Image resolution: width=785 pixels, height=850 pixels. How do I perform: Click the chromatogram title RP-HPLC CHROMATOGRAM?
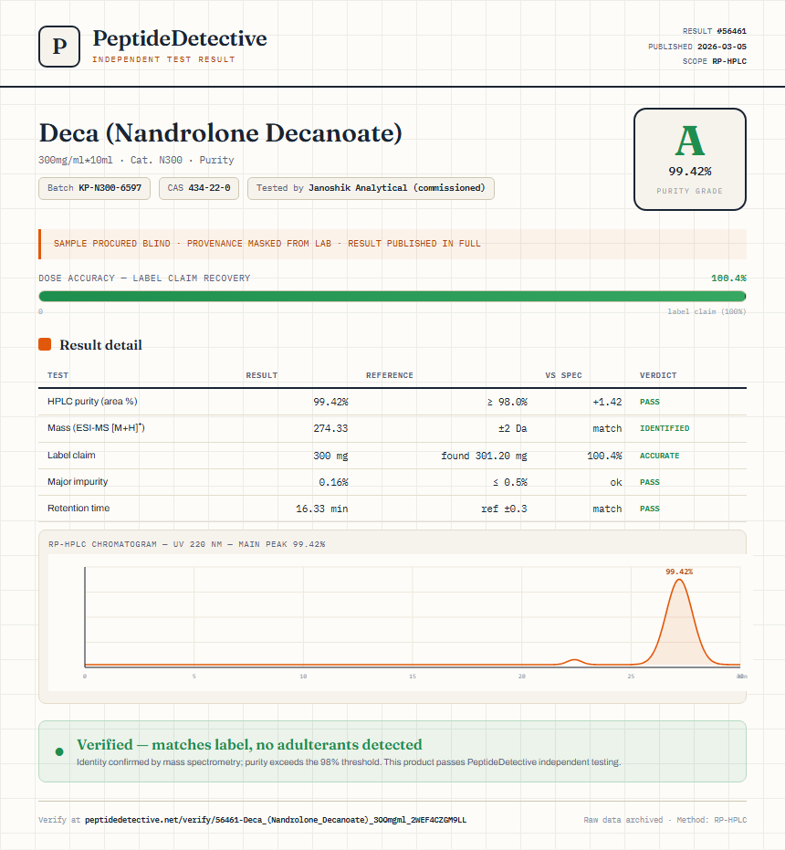click(x=187, y=544)
